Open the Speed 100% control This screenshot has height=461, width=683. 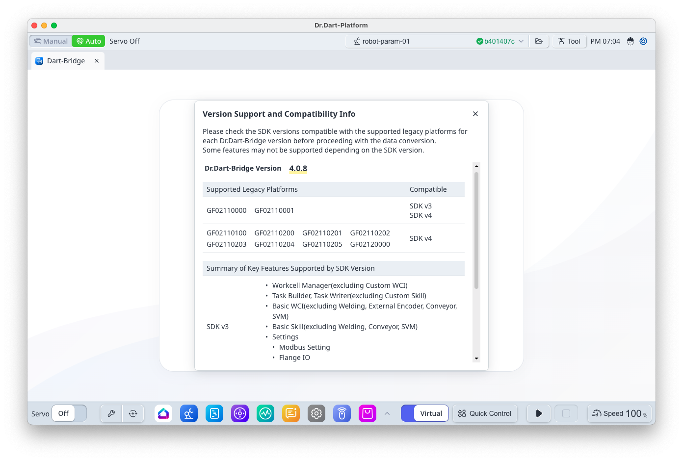click(619, 413)
